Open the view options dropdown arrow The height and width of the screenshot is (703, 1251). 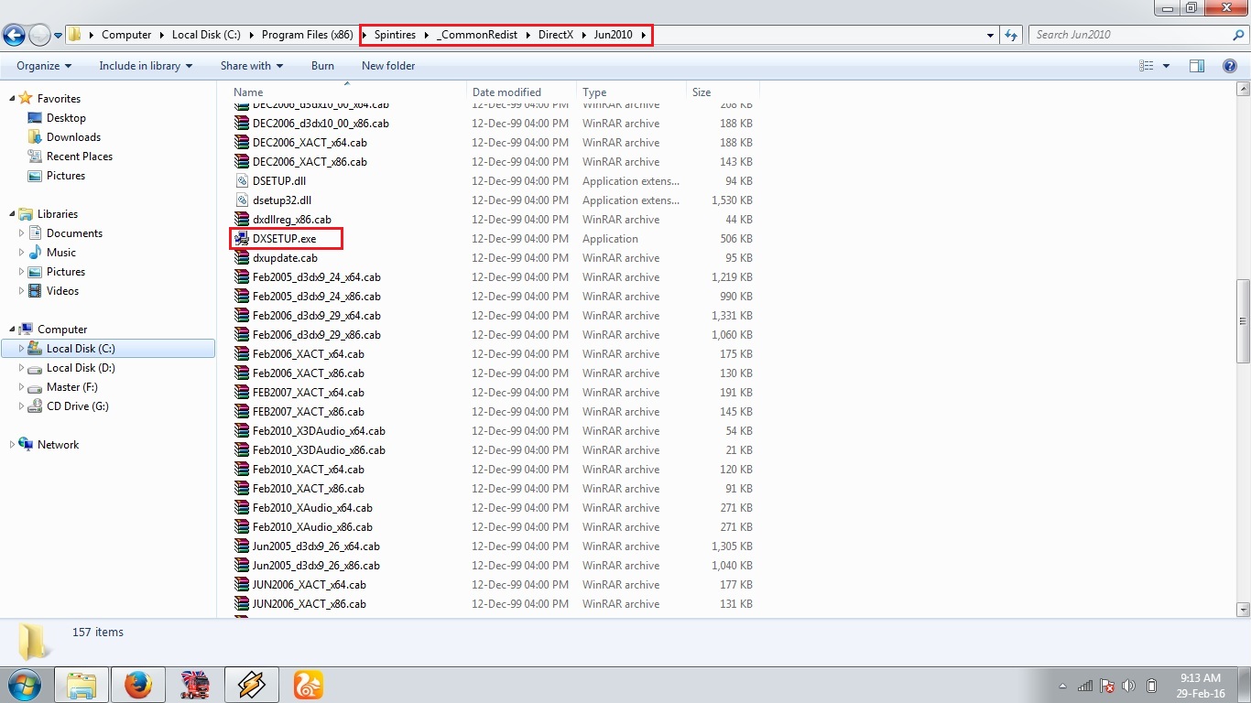point(1166,66)
